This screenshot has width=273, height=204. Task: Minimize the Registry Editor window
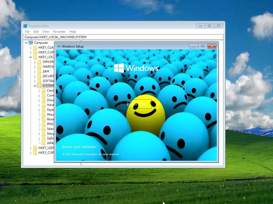(x=200, y=26)
